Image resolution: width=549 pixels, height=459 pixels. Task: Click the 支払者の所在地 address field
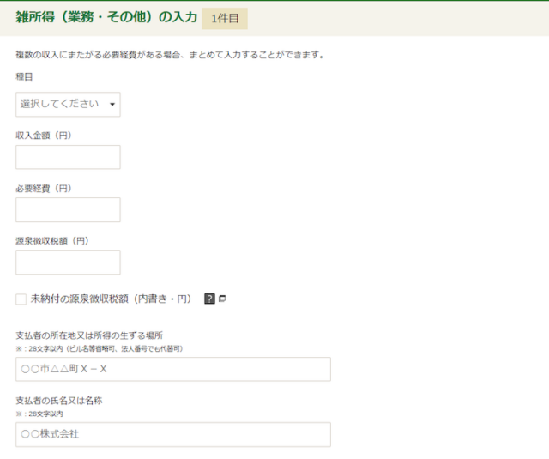[x=172, y=369]
